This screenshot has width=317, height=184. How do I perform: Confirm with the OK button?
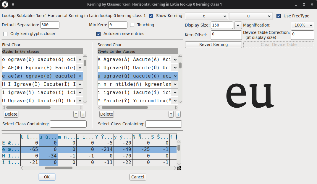point(47,177)
